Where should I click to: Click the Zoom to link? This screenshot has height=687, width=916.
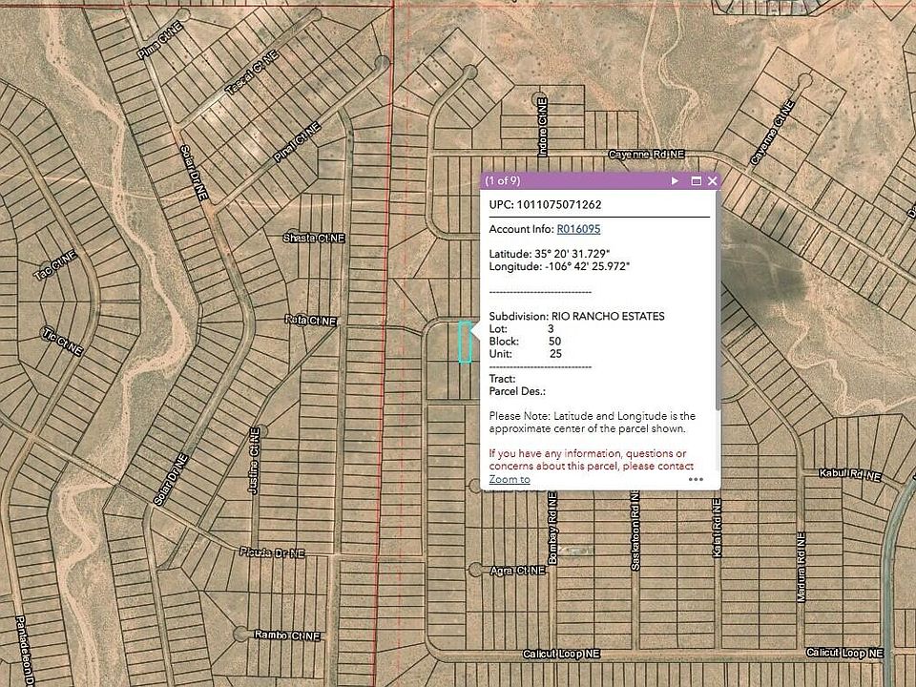510,479
